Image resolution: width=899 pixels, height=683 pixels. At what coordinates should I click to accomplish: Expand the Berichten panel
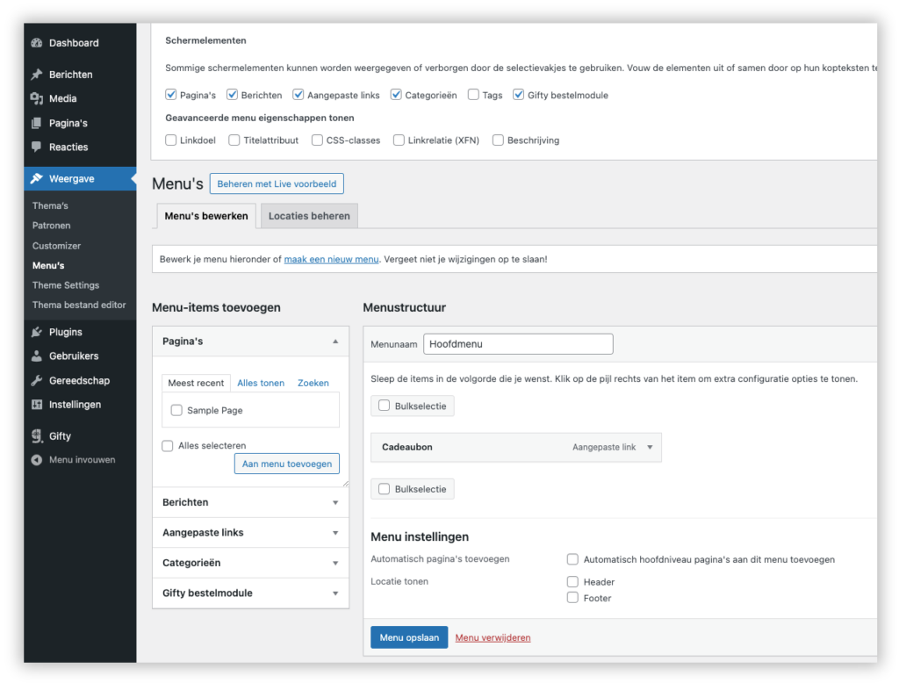click(250, 502)
